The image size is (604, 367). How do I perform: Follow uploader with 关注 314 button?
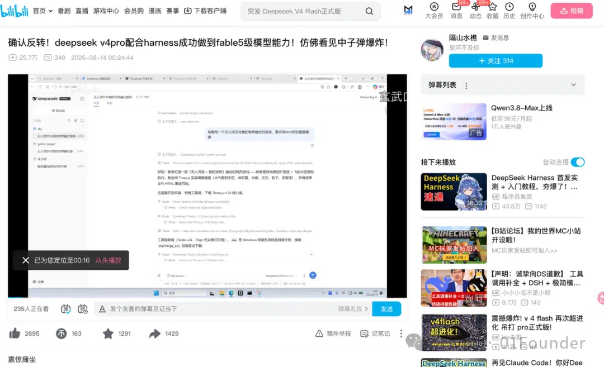[496, 61]
